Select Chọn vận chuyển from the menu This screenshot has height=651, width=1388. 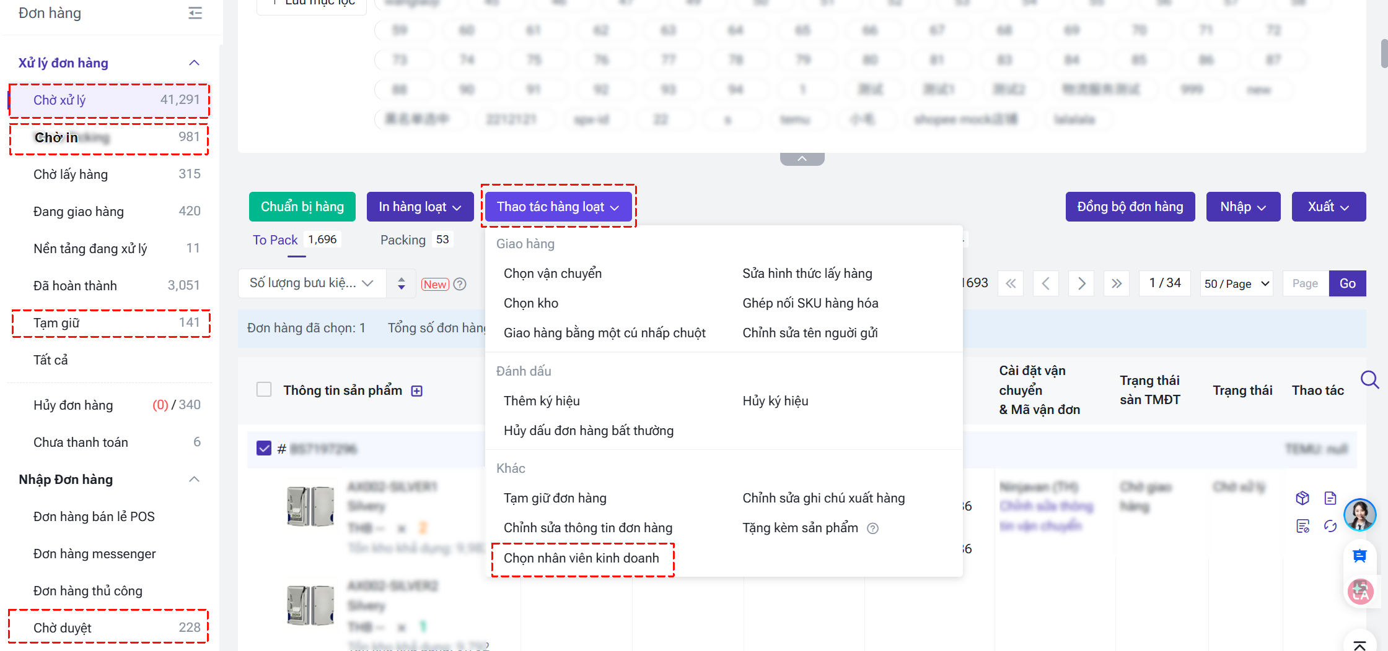tap(553, 274)
